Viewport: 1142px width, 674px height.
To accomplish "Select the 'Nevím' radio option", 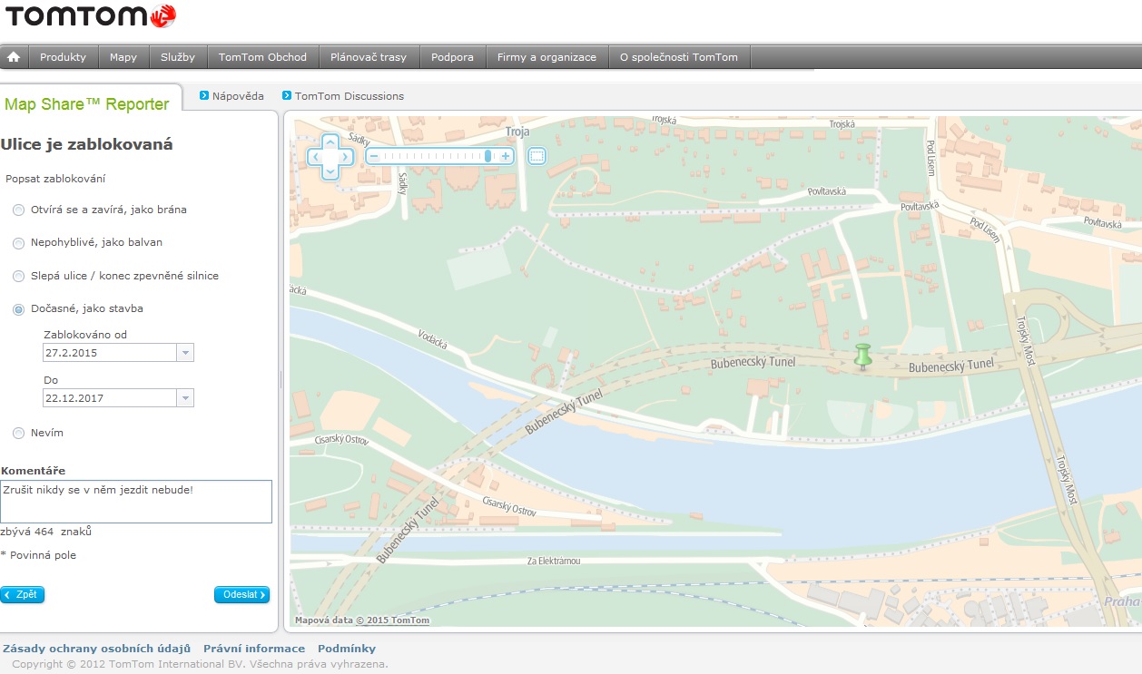I will pyautogui.click(x=19, y=434).
